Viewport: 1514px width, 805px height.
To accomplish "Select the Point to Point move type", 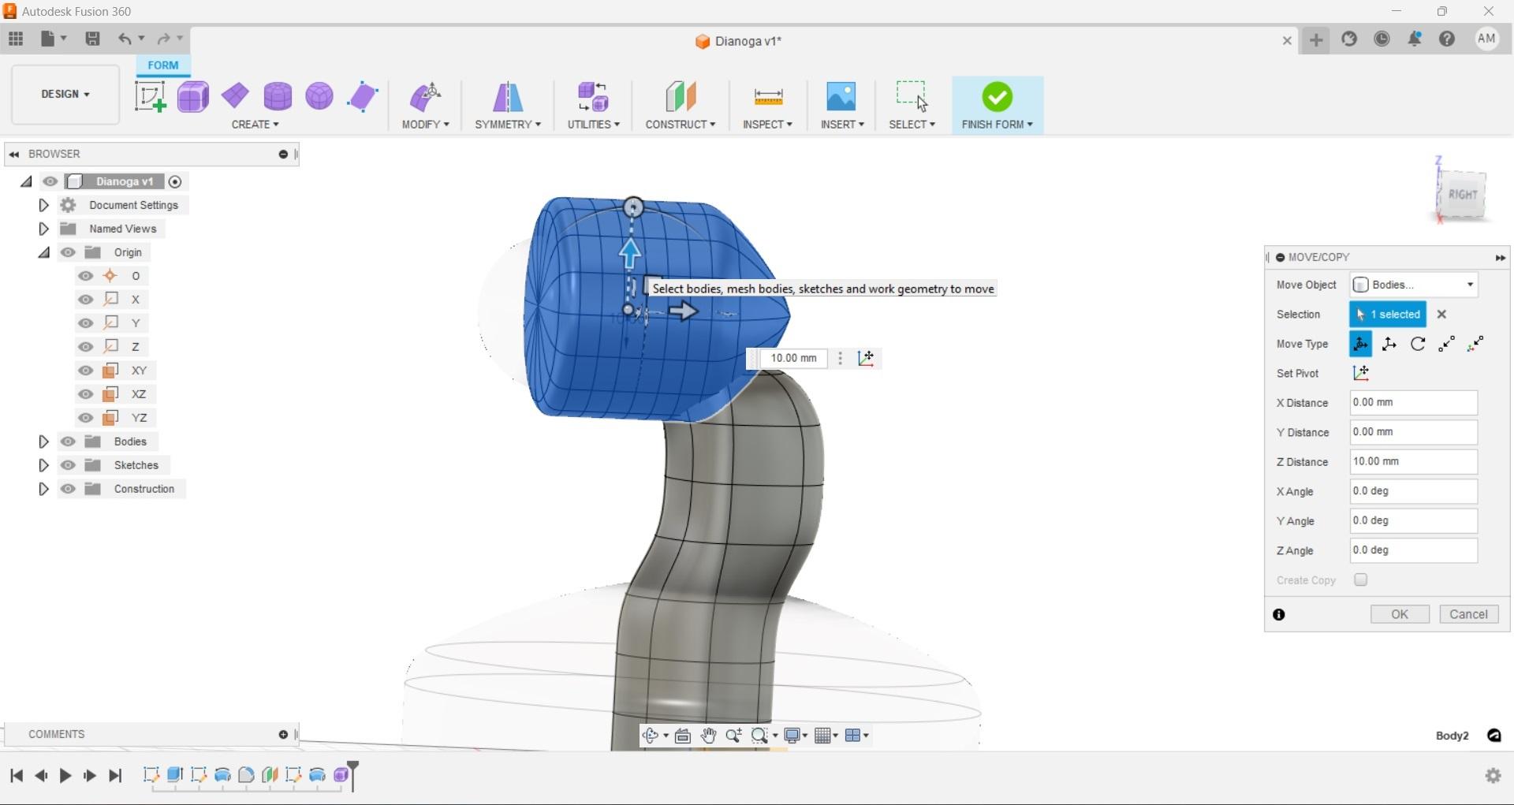I will tap(1446, 344).
